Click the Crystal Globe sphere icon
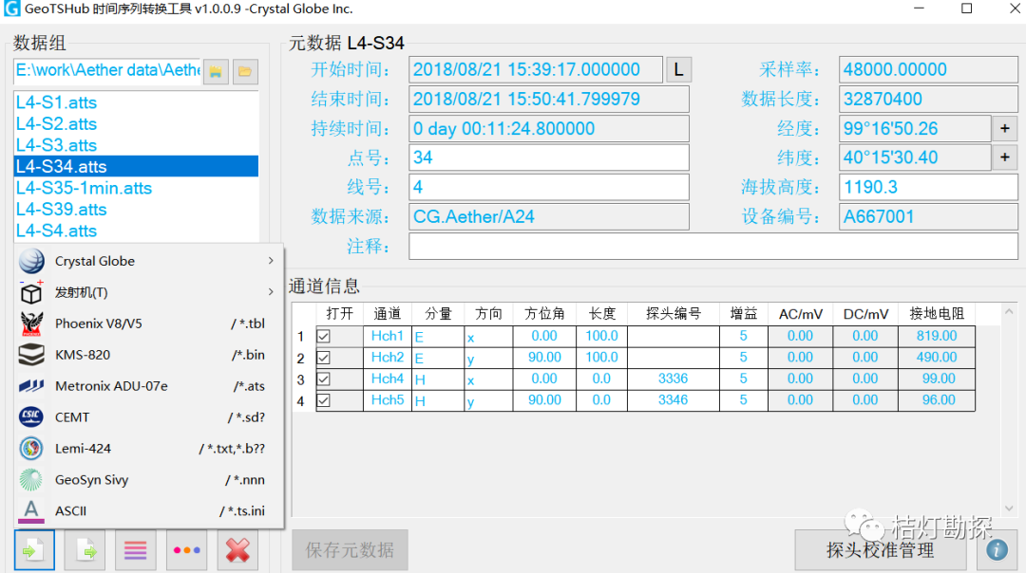 tap(31, 261)
